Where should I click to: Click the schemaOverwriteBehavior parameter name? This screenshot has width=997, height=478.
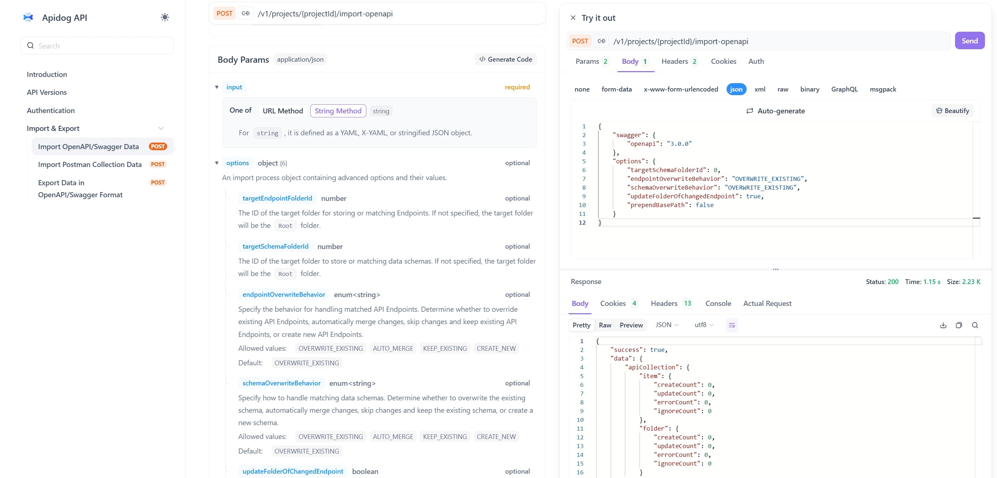281,383
